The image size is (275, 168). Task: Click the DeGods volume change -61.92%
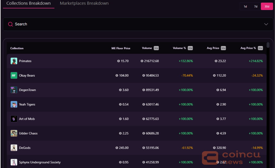(187, 148)
